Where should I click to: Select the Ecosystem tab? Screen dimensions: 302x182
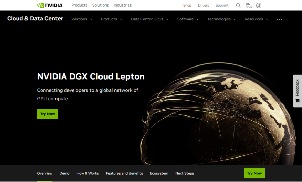tap(159, 173)
